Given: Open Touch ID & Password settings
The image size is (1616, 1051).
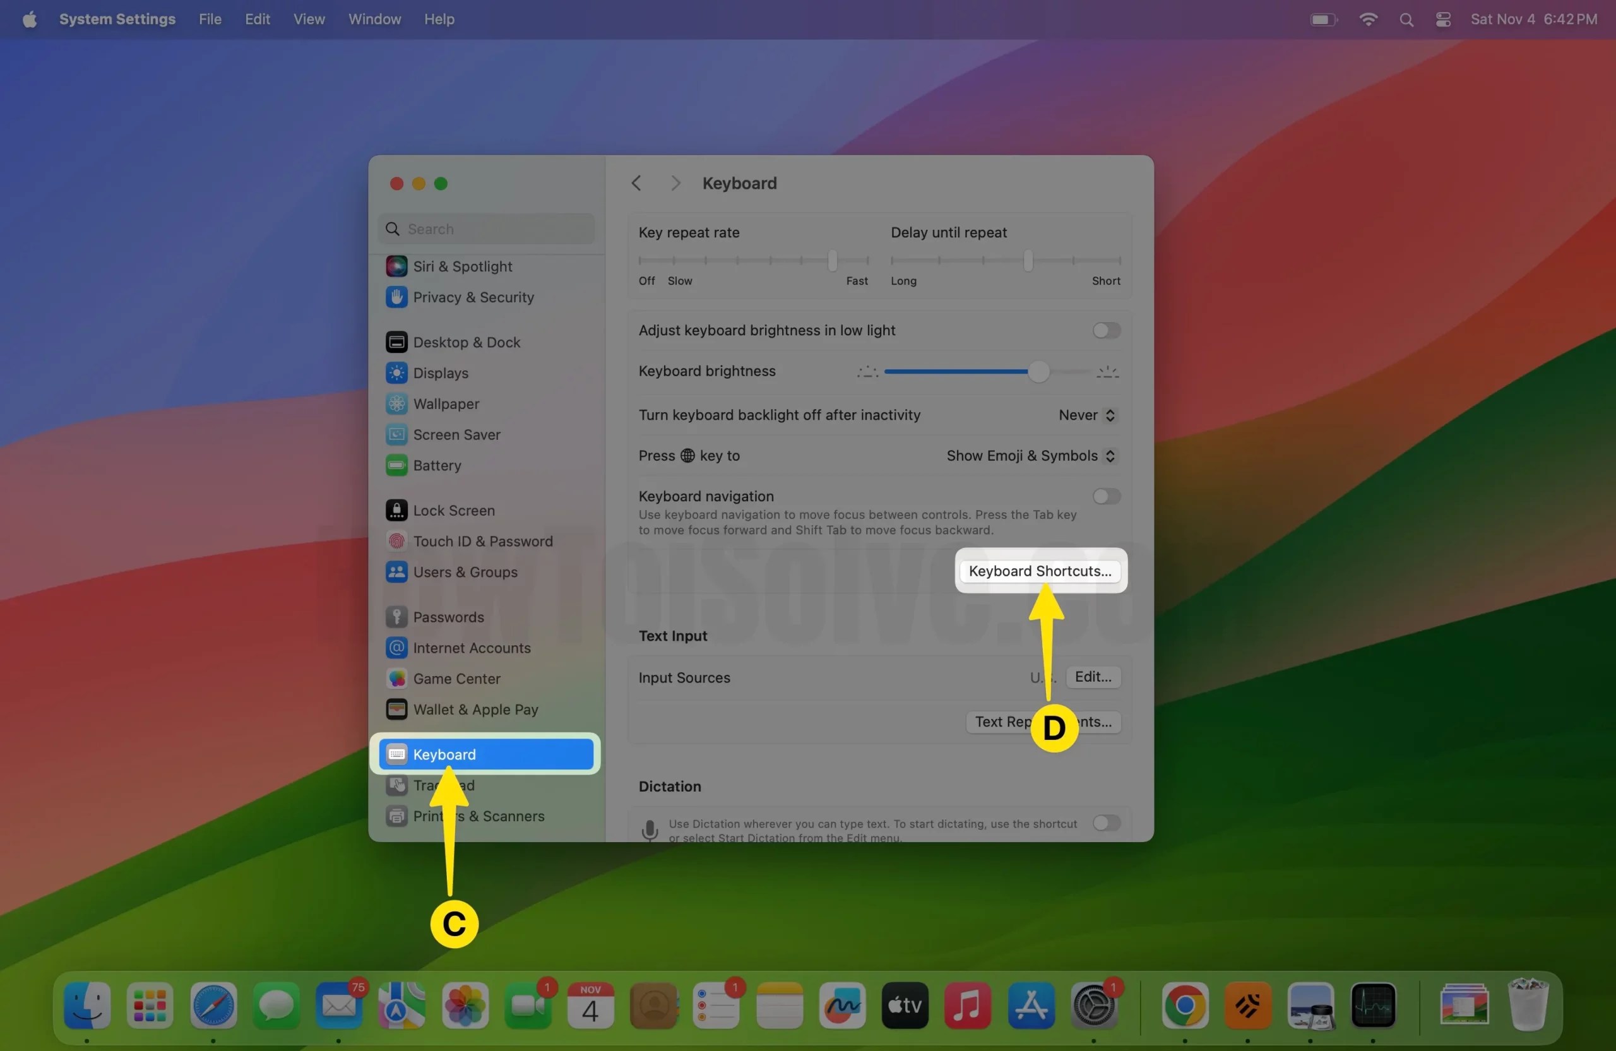Looking at the screenshot, I should [x=483, y=540].
